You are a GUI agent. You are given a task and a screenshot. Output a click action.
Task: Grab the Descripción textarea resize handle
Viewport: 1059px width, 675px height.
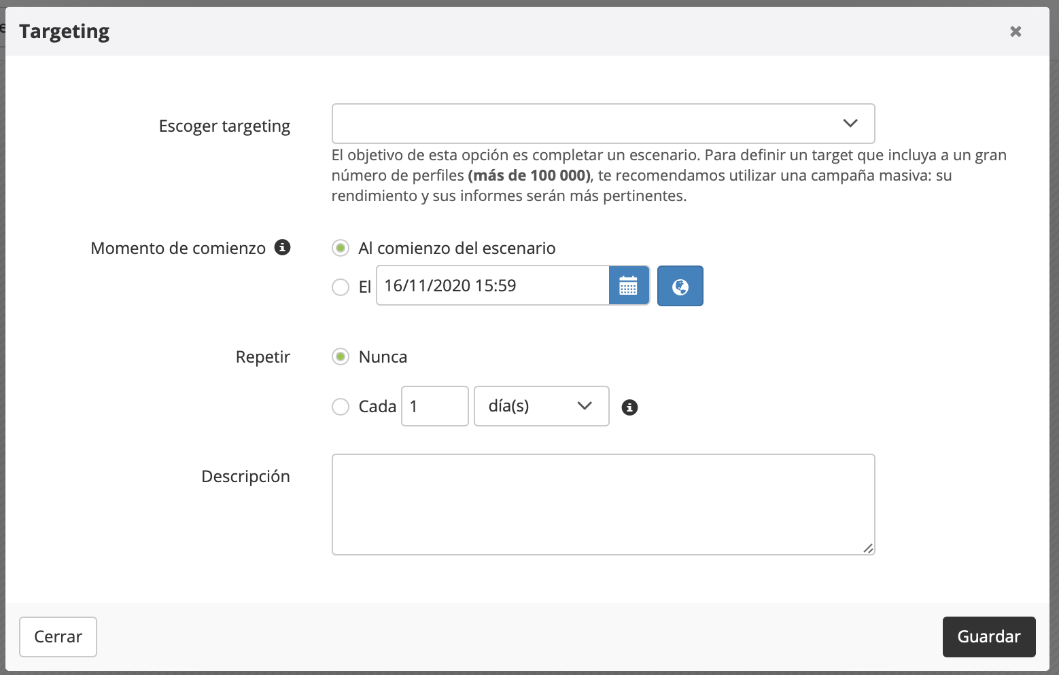pyautogui.click(x=868, y=548)
